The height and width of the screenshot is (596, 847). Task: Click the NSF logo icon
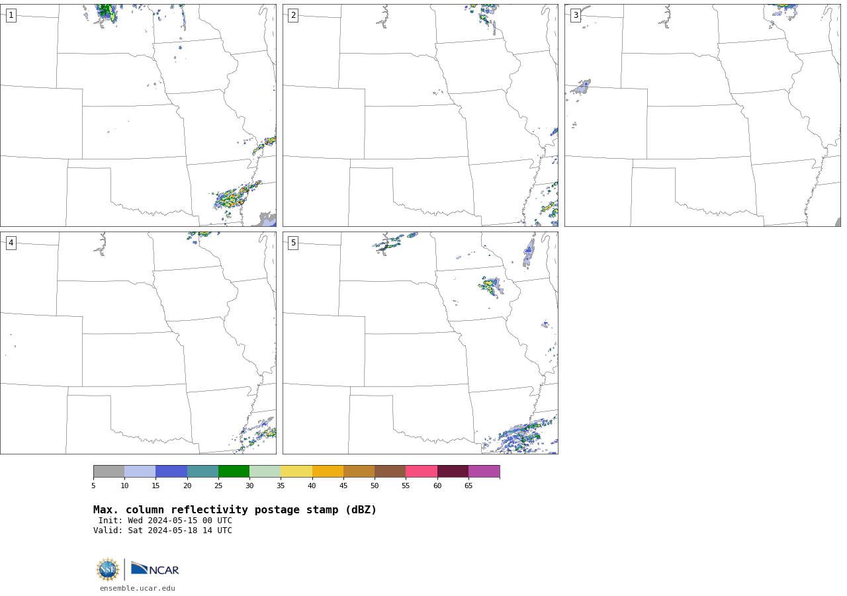(108, 570)
